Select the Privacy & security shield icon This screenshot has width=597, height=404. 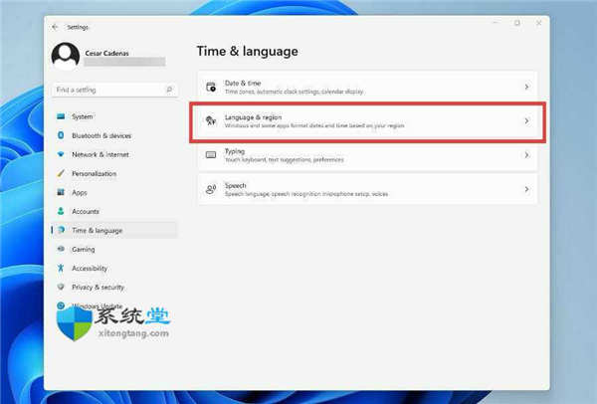click(x=61, y=287)
